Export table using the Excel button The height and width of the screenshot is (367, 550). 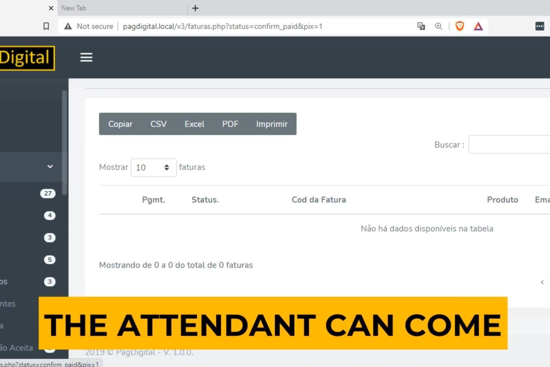pos(194,124)
